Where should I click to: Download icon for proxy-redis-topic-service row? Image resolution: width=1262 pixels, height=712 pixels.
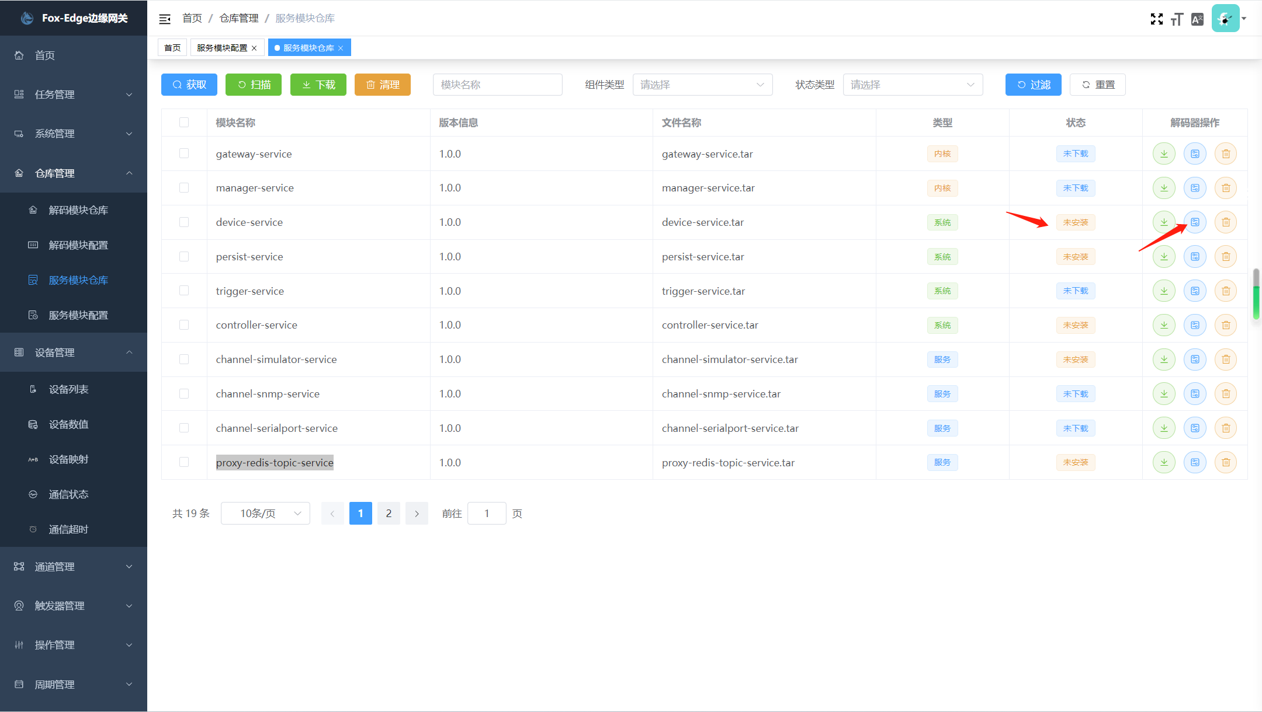tap(1164, 462)
